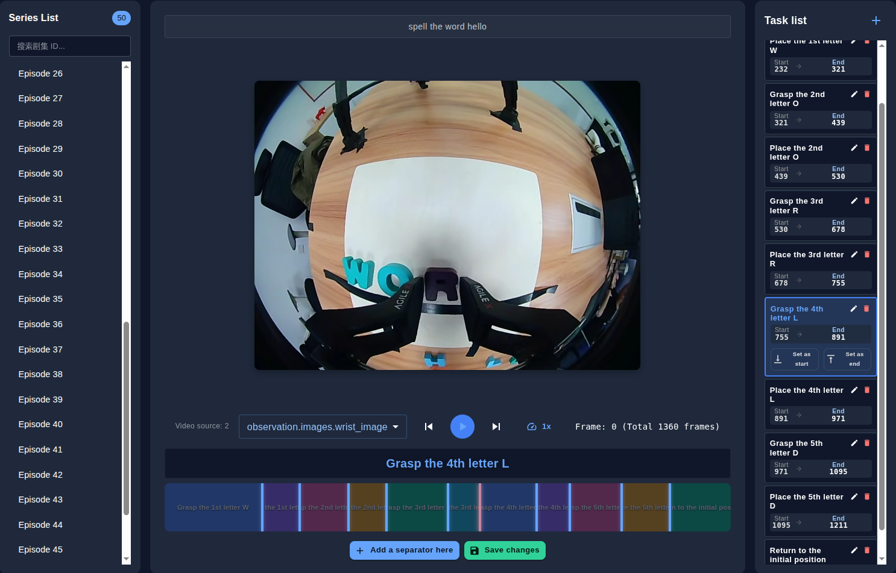Click the Series List vertical scrollbar
The height and width of the screenshot is (573, 896).
(126, 418)
